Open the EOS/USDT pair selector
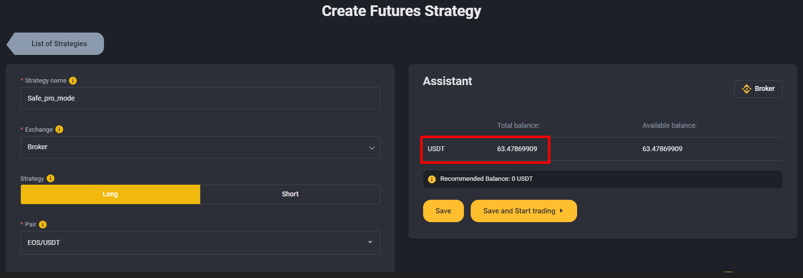Image resolution: width=803 pixels, height=278 pixels. (200, 243)
